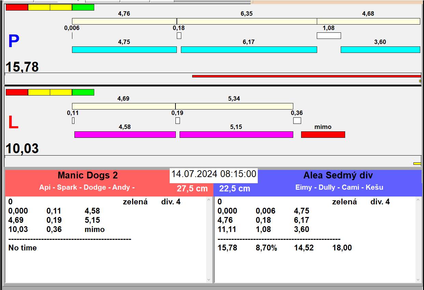
Task: Click the red start light in lane L
Action: click(17, 92)
